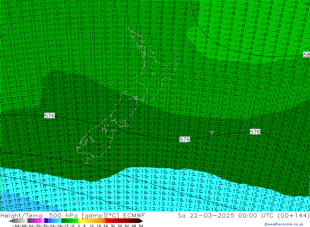The width and height of the screenshot is (310, 227).
Task: Click the '54' legend value at the scale end
Action: pyautogui.click(x=141, y=226)
